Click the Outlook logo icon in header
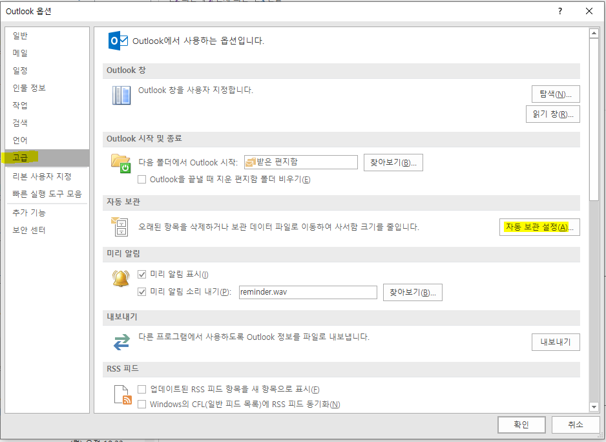This screenshot has width=606, height=442. coord(118,41)
